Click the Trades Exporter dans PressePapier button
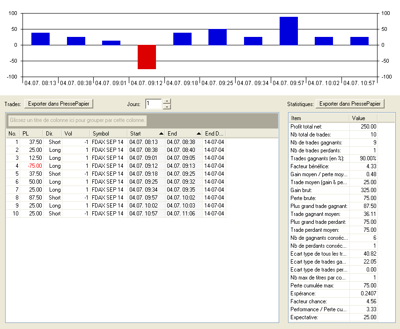The width and height of the screenshot is (400, 329). 59,103
